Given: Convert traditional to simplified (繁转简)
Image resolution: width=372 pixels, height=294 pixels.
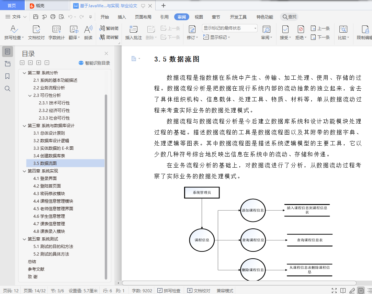Looking at the screenshot, I should click(x=109, y=28).
